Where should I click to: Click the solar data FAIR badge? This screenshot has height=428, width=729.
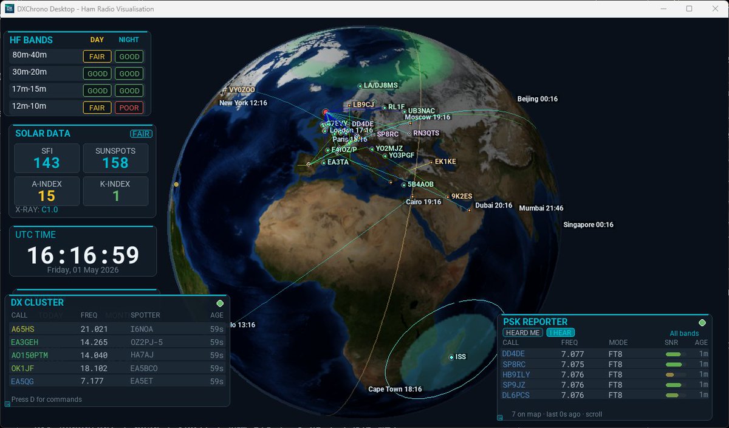click(141, 134)
